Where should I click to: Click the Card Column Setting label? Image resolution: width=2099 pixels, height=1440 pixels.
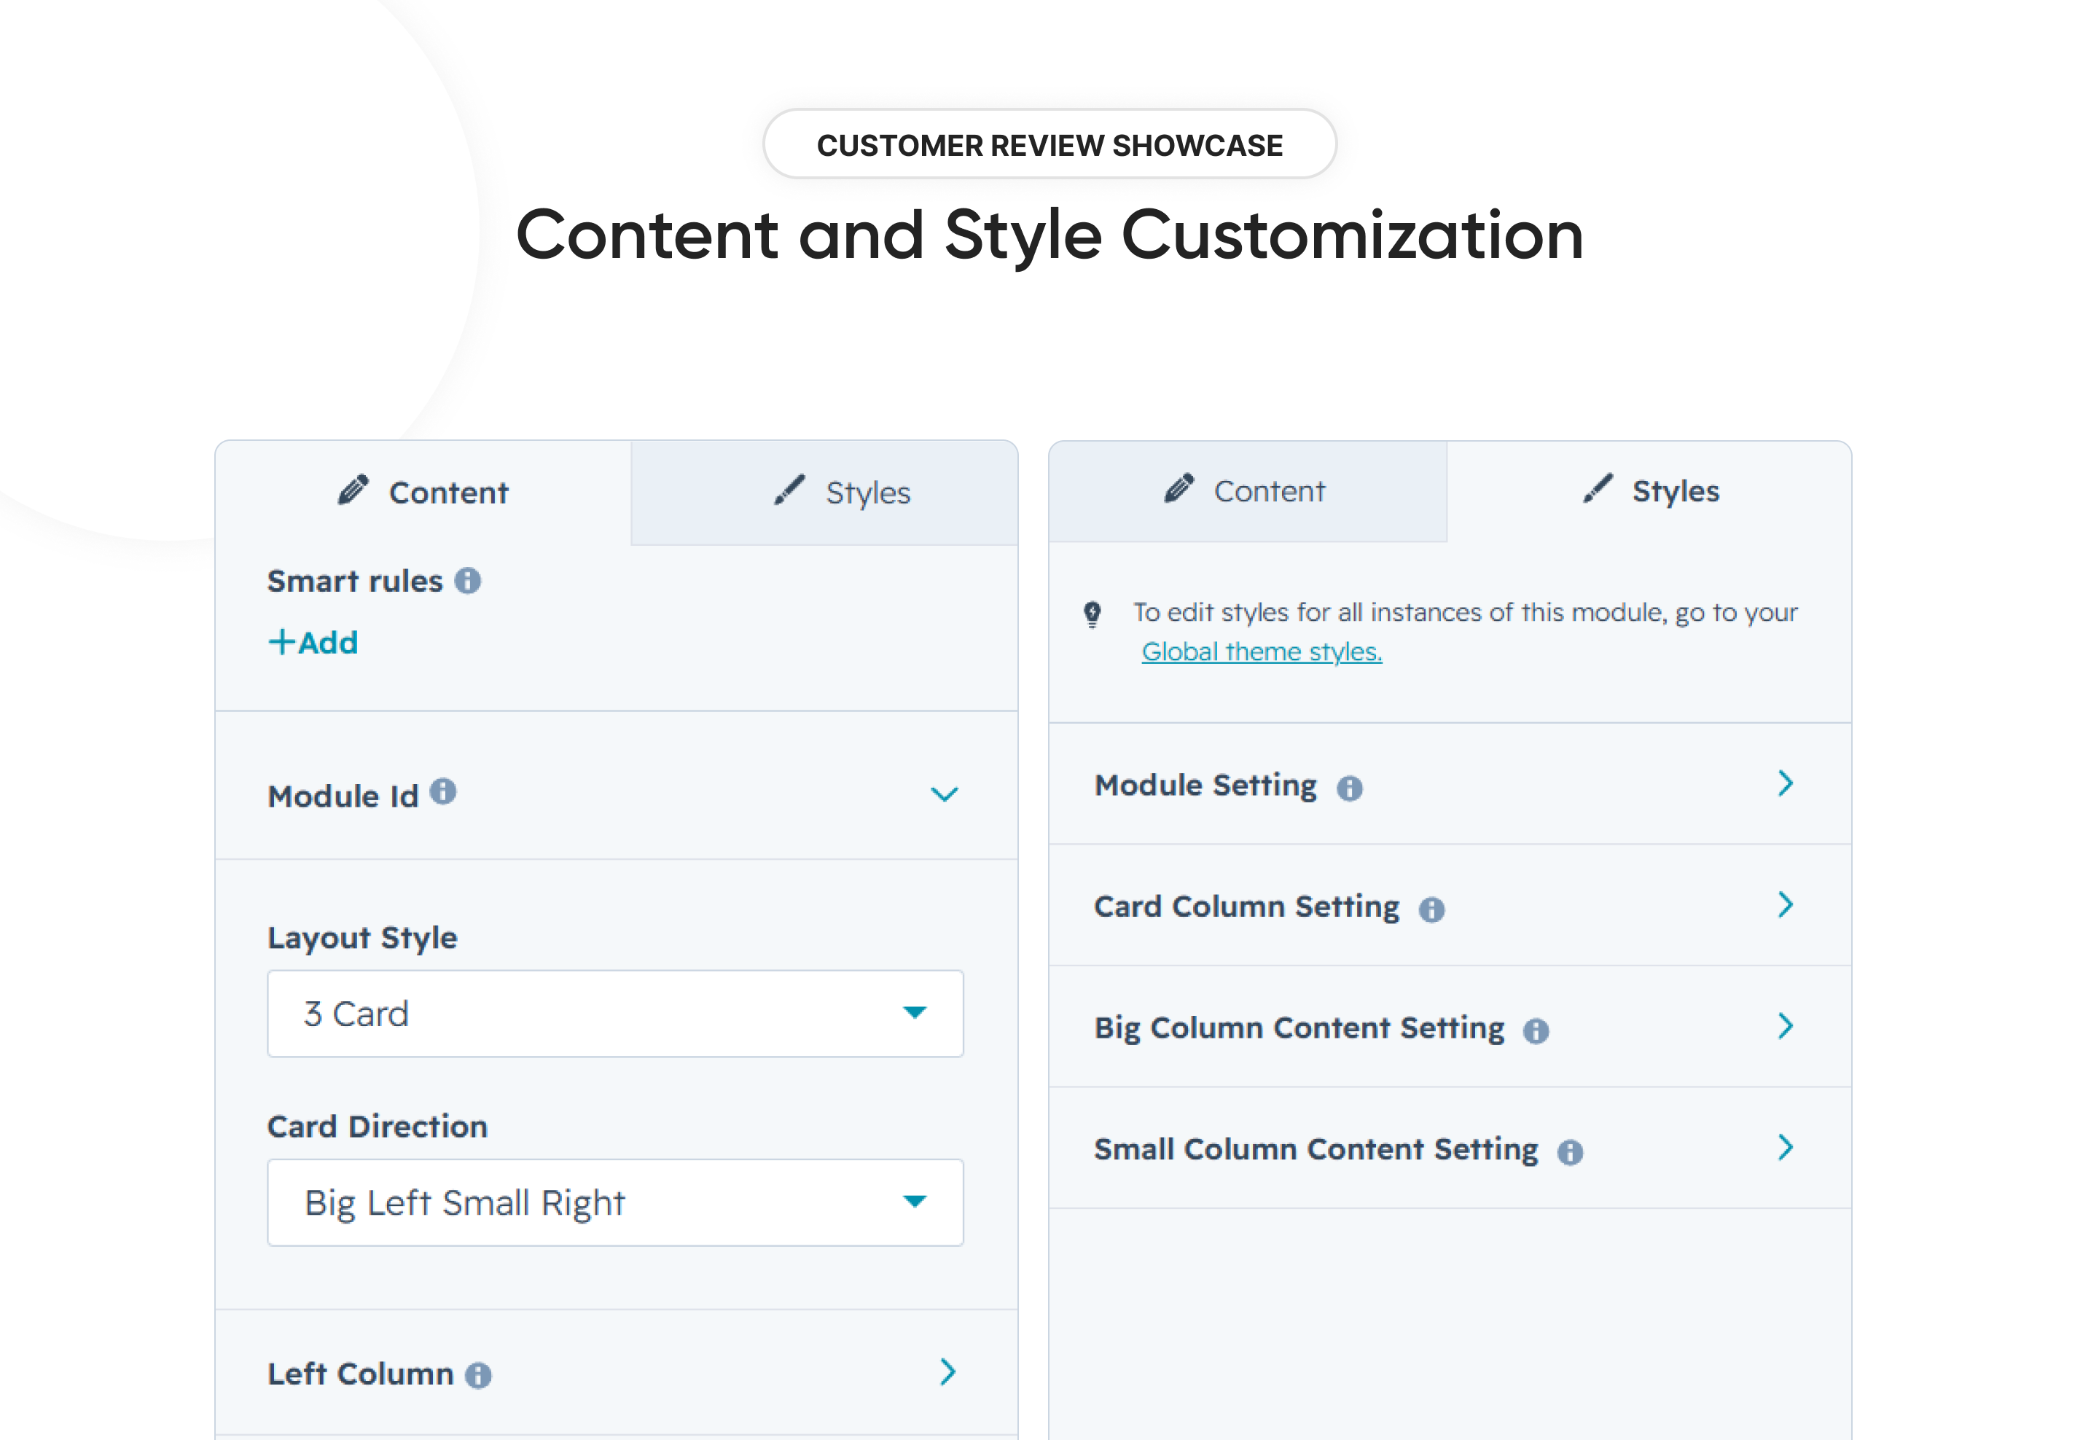[x=1246, y=907]
